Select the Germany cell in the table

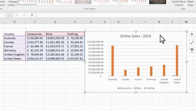14,50
